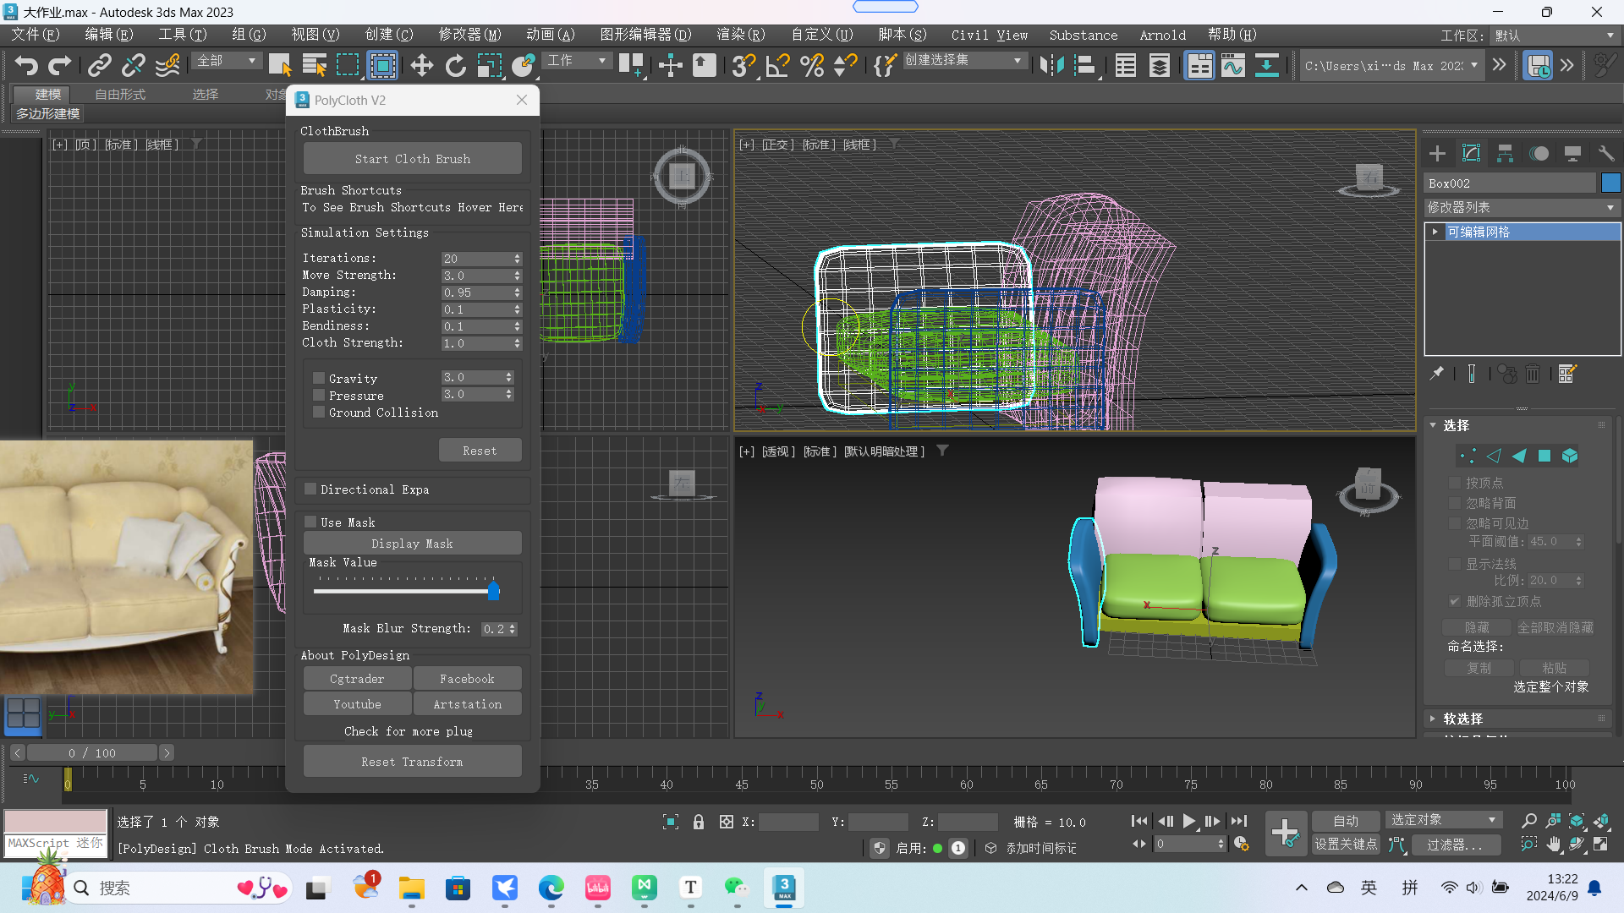Click Display Mask button

(x=413, y=544)
